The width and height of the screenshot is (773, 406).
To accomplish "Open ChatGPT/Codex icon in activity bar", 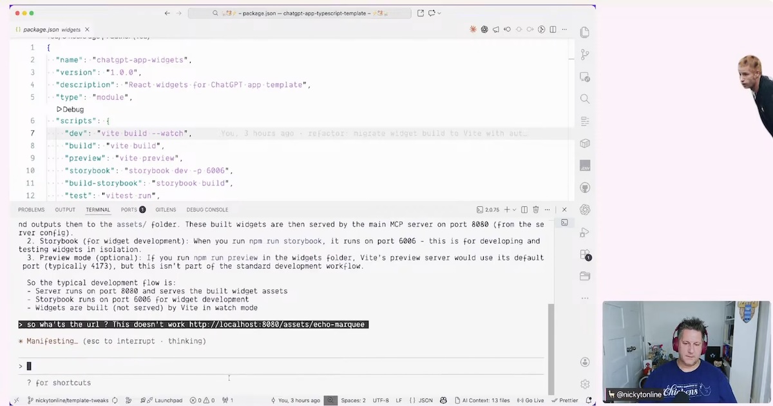I will tap(585, 209).
